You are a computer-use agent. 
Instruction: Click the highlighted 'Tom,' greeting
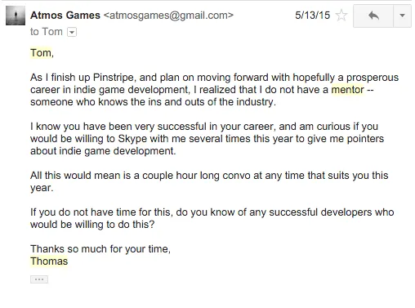42,53
